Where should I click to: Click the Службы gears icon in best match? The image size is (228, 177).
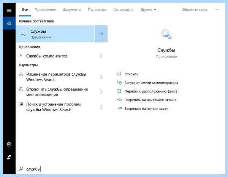(23, 33)
